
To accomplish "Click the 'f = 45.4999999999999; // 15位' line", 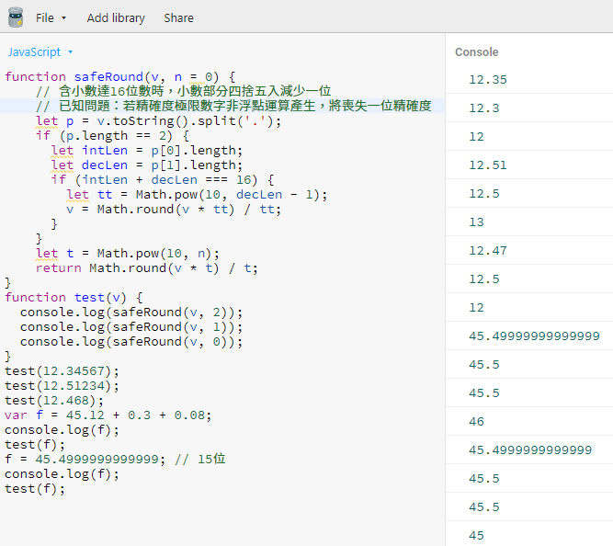I will [x=115, y=459].
